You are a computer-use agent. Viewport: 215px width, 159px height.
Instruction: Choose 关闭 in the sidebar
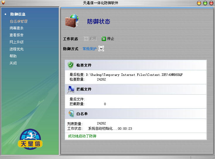[13, 63]
